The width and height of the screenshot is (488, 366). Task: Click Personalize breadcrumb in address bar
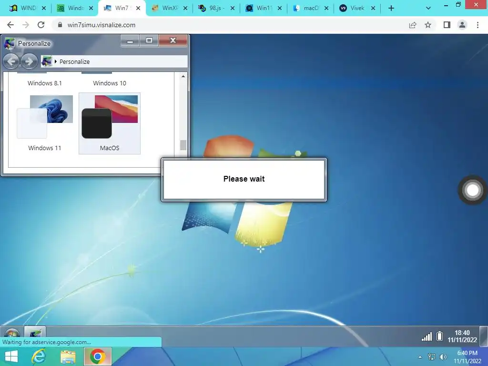pyautogui.click(x=74, y=61)
